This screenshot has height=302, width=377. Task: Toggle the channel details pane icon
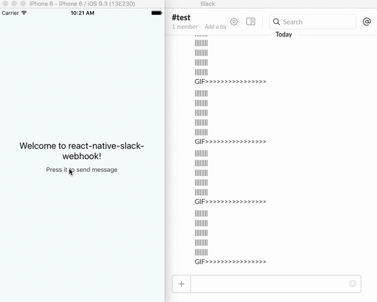251,22
